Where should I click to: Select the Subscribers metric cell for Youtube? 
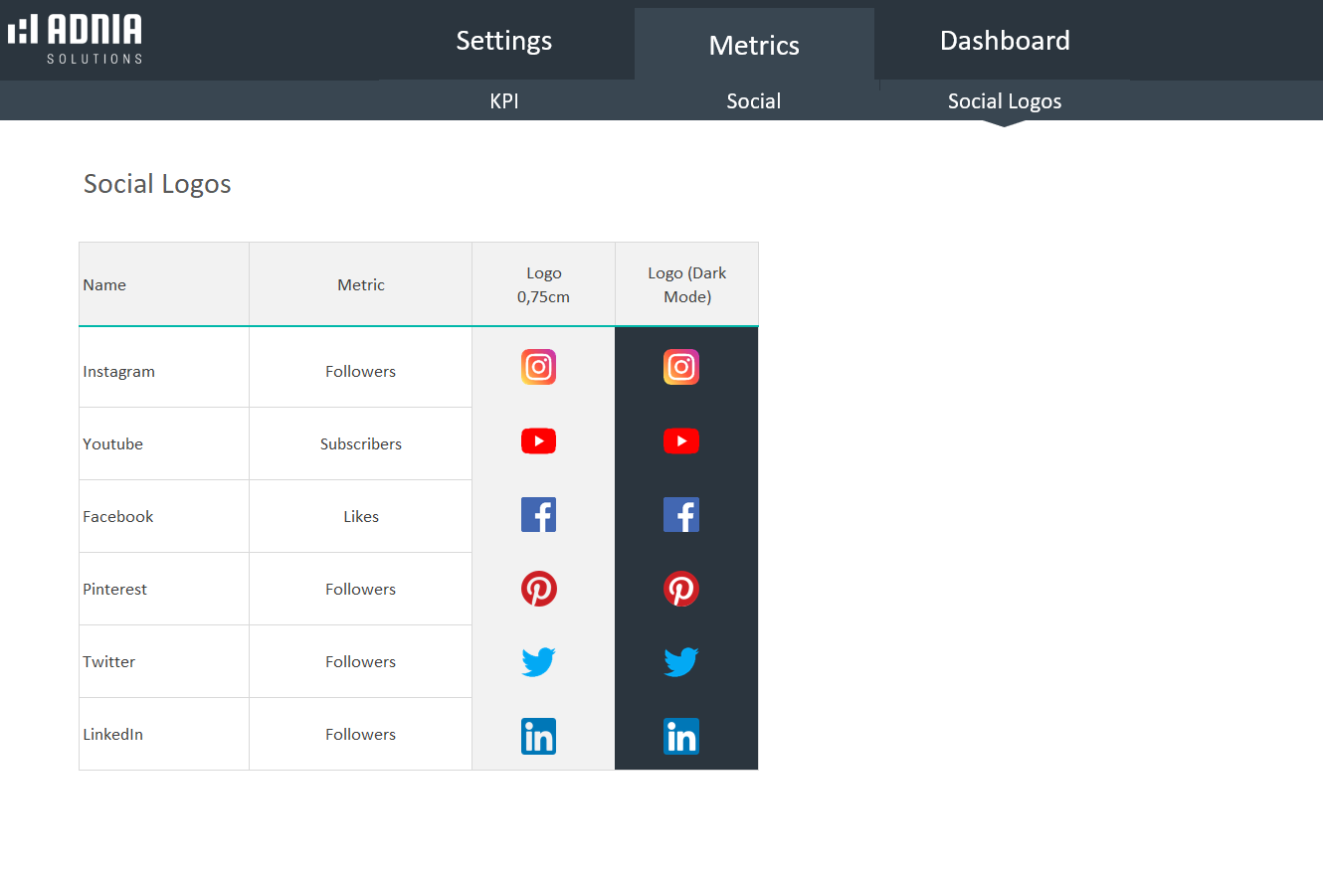click(361, 444)
